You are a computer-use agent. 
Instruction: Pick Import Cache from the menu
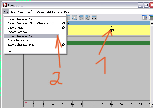click(x=17, y=32)
